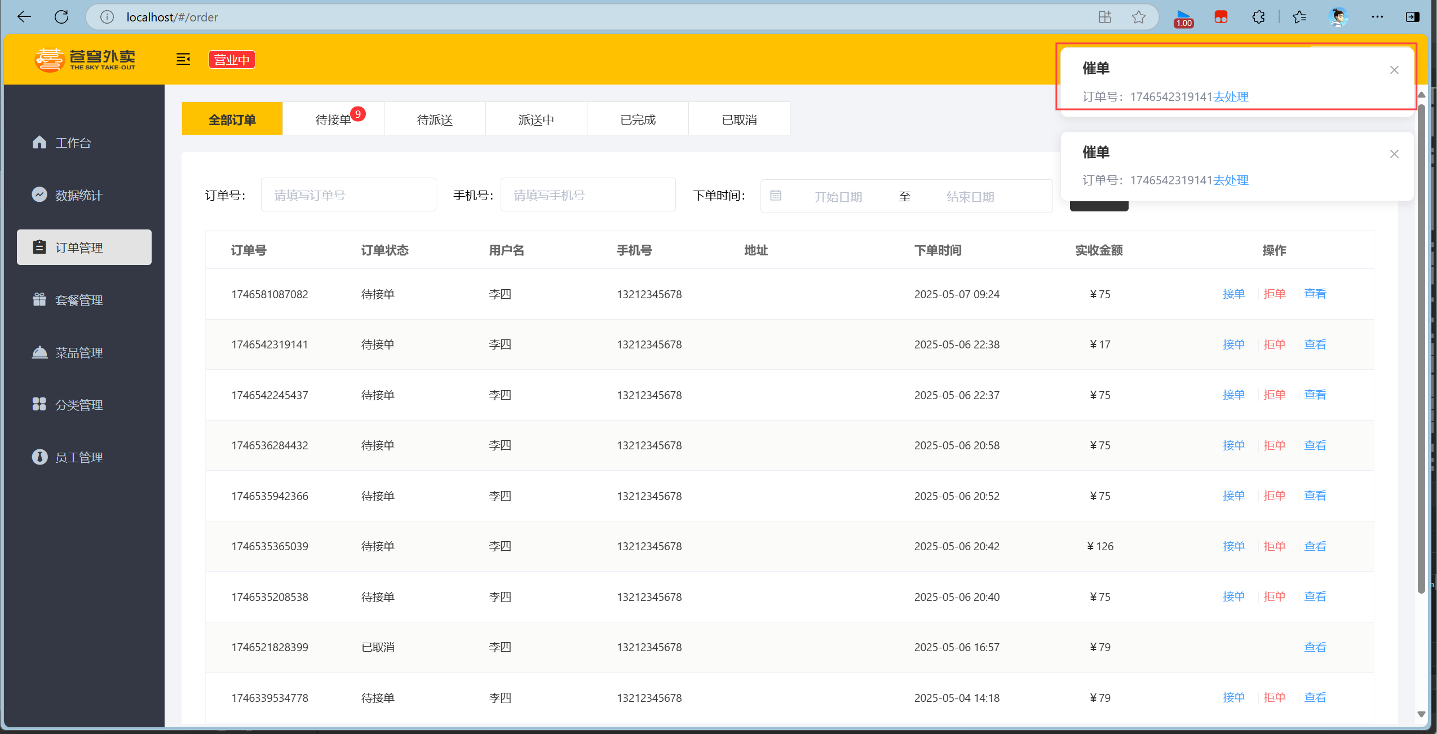This screenshot has width=1437, height=734.
Task: Click the 套餐管理 gift icon
Action: click(39, 299)
